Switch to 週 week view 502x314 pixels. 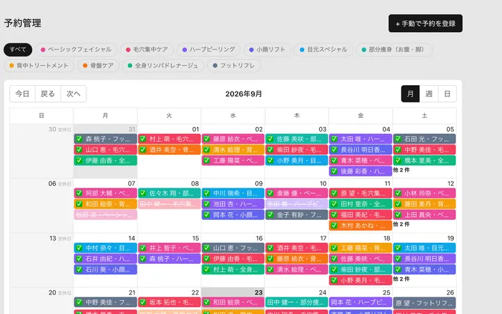pyautogui.click(x=429, y=94)
